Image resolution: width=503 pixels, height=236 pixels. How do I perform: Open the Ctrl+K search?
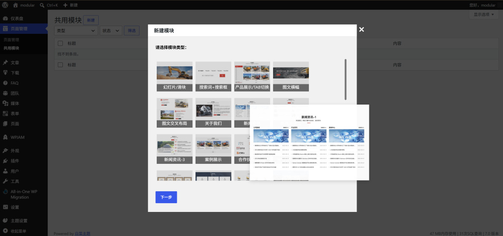(x=49, y=5)
